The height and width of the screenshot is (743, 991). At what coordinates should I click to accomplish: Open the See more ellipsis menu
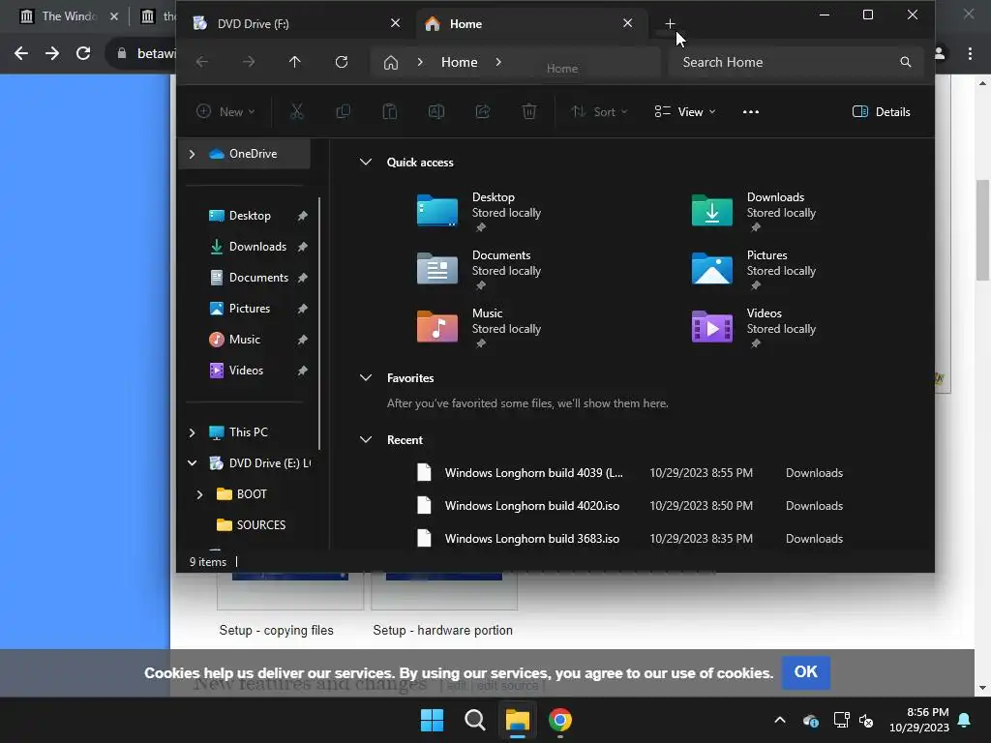pos(751,112)
